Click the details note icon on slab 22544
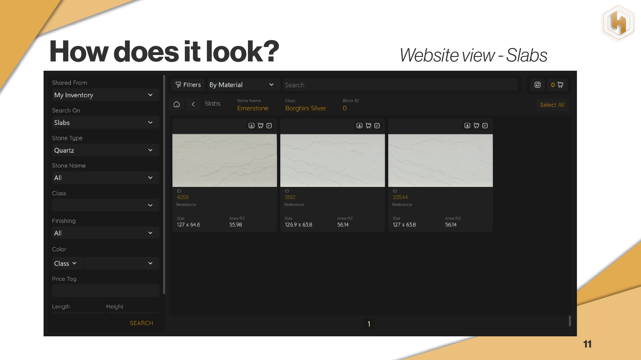 tap(485, 126)
